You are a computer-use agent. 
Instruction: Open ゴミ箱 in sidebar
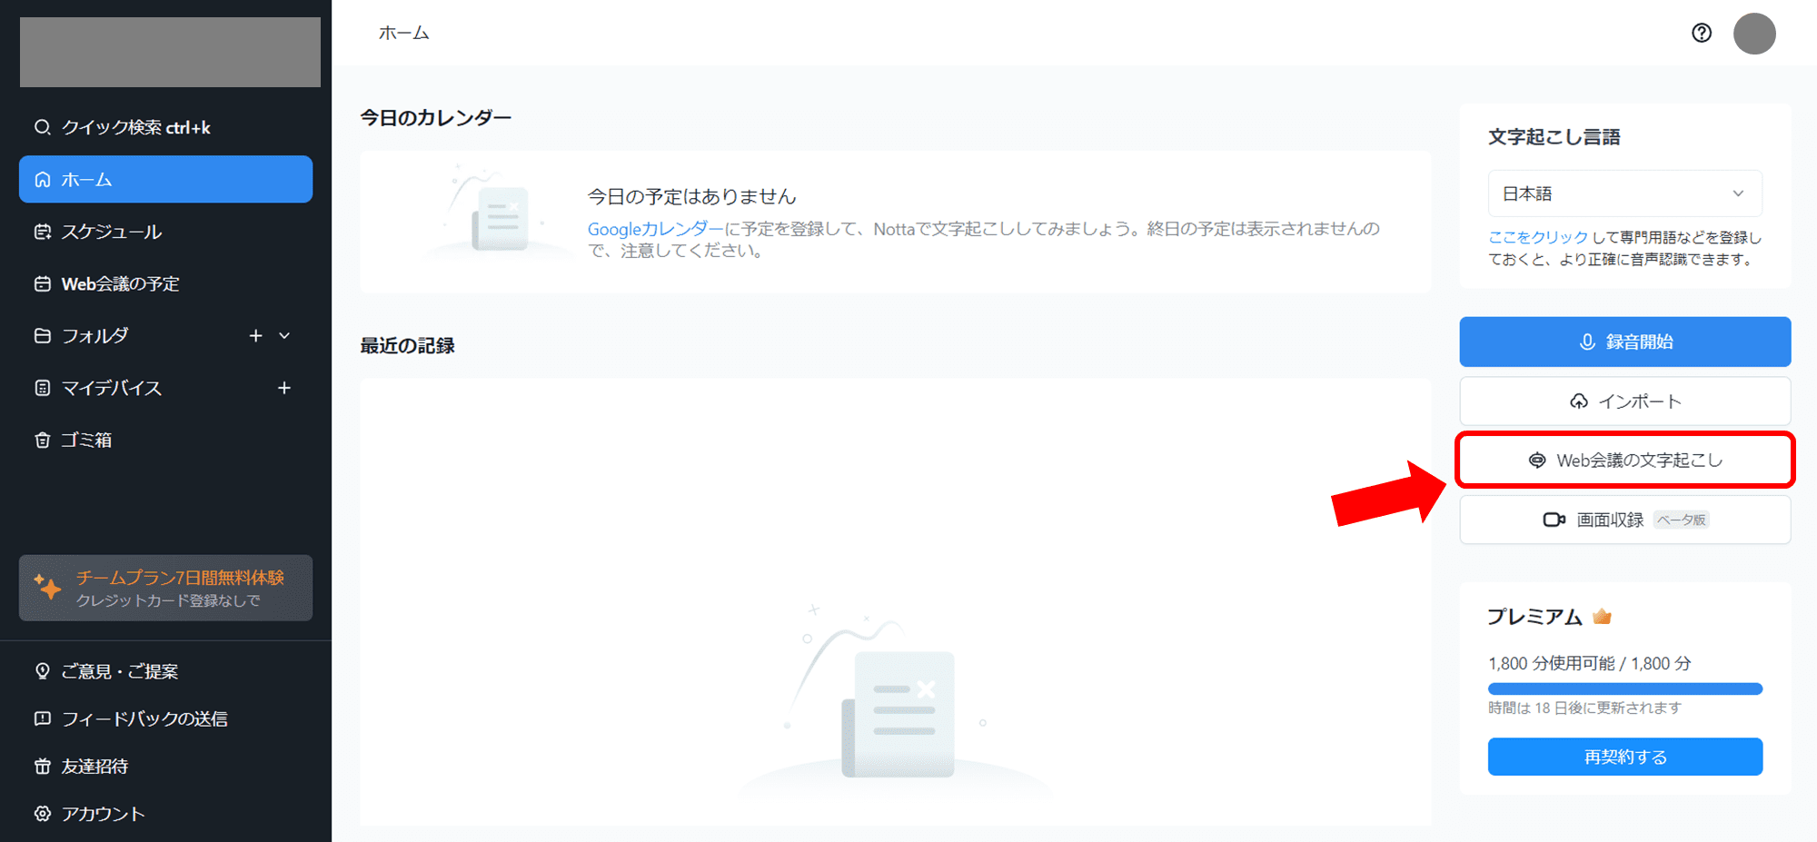tap(165, 441)
